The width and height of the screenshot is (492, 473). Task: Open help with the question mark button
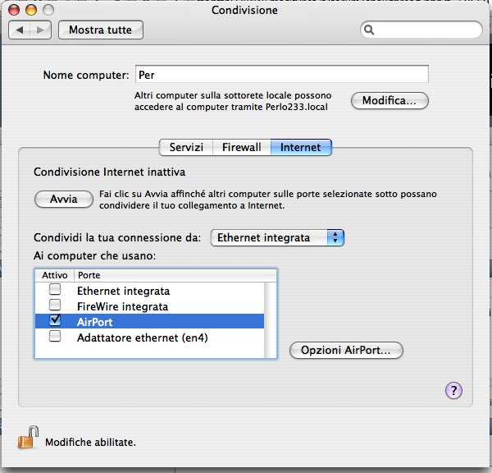pyautogui.click(x=454, y=390)
